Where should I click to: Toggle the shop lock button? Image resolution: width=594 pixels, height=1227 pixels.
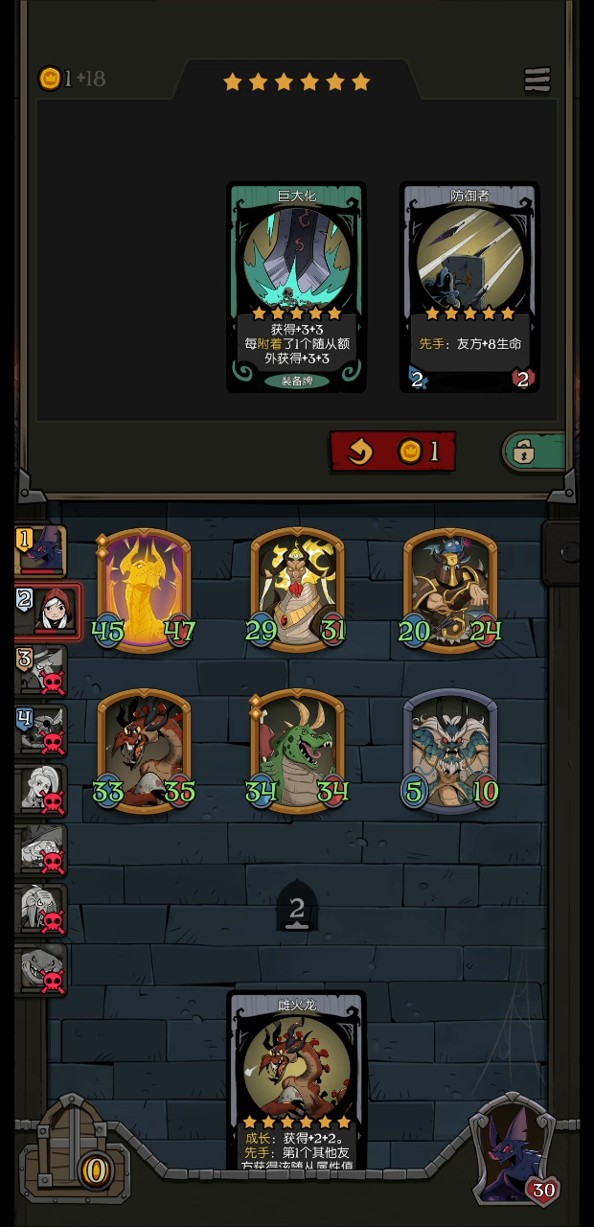pyautogui.click(x=534, y=451)
